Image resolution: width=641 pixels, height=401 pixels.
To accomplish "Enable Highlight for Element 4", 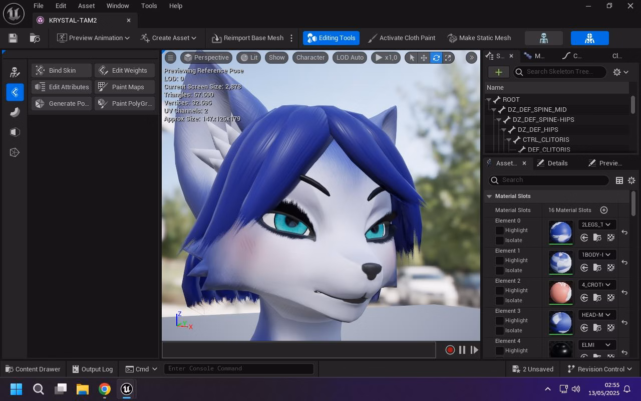I will click(x=500, y=351).
